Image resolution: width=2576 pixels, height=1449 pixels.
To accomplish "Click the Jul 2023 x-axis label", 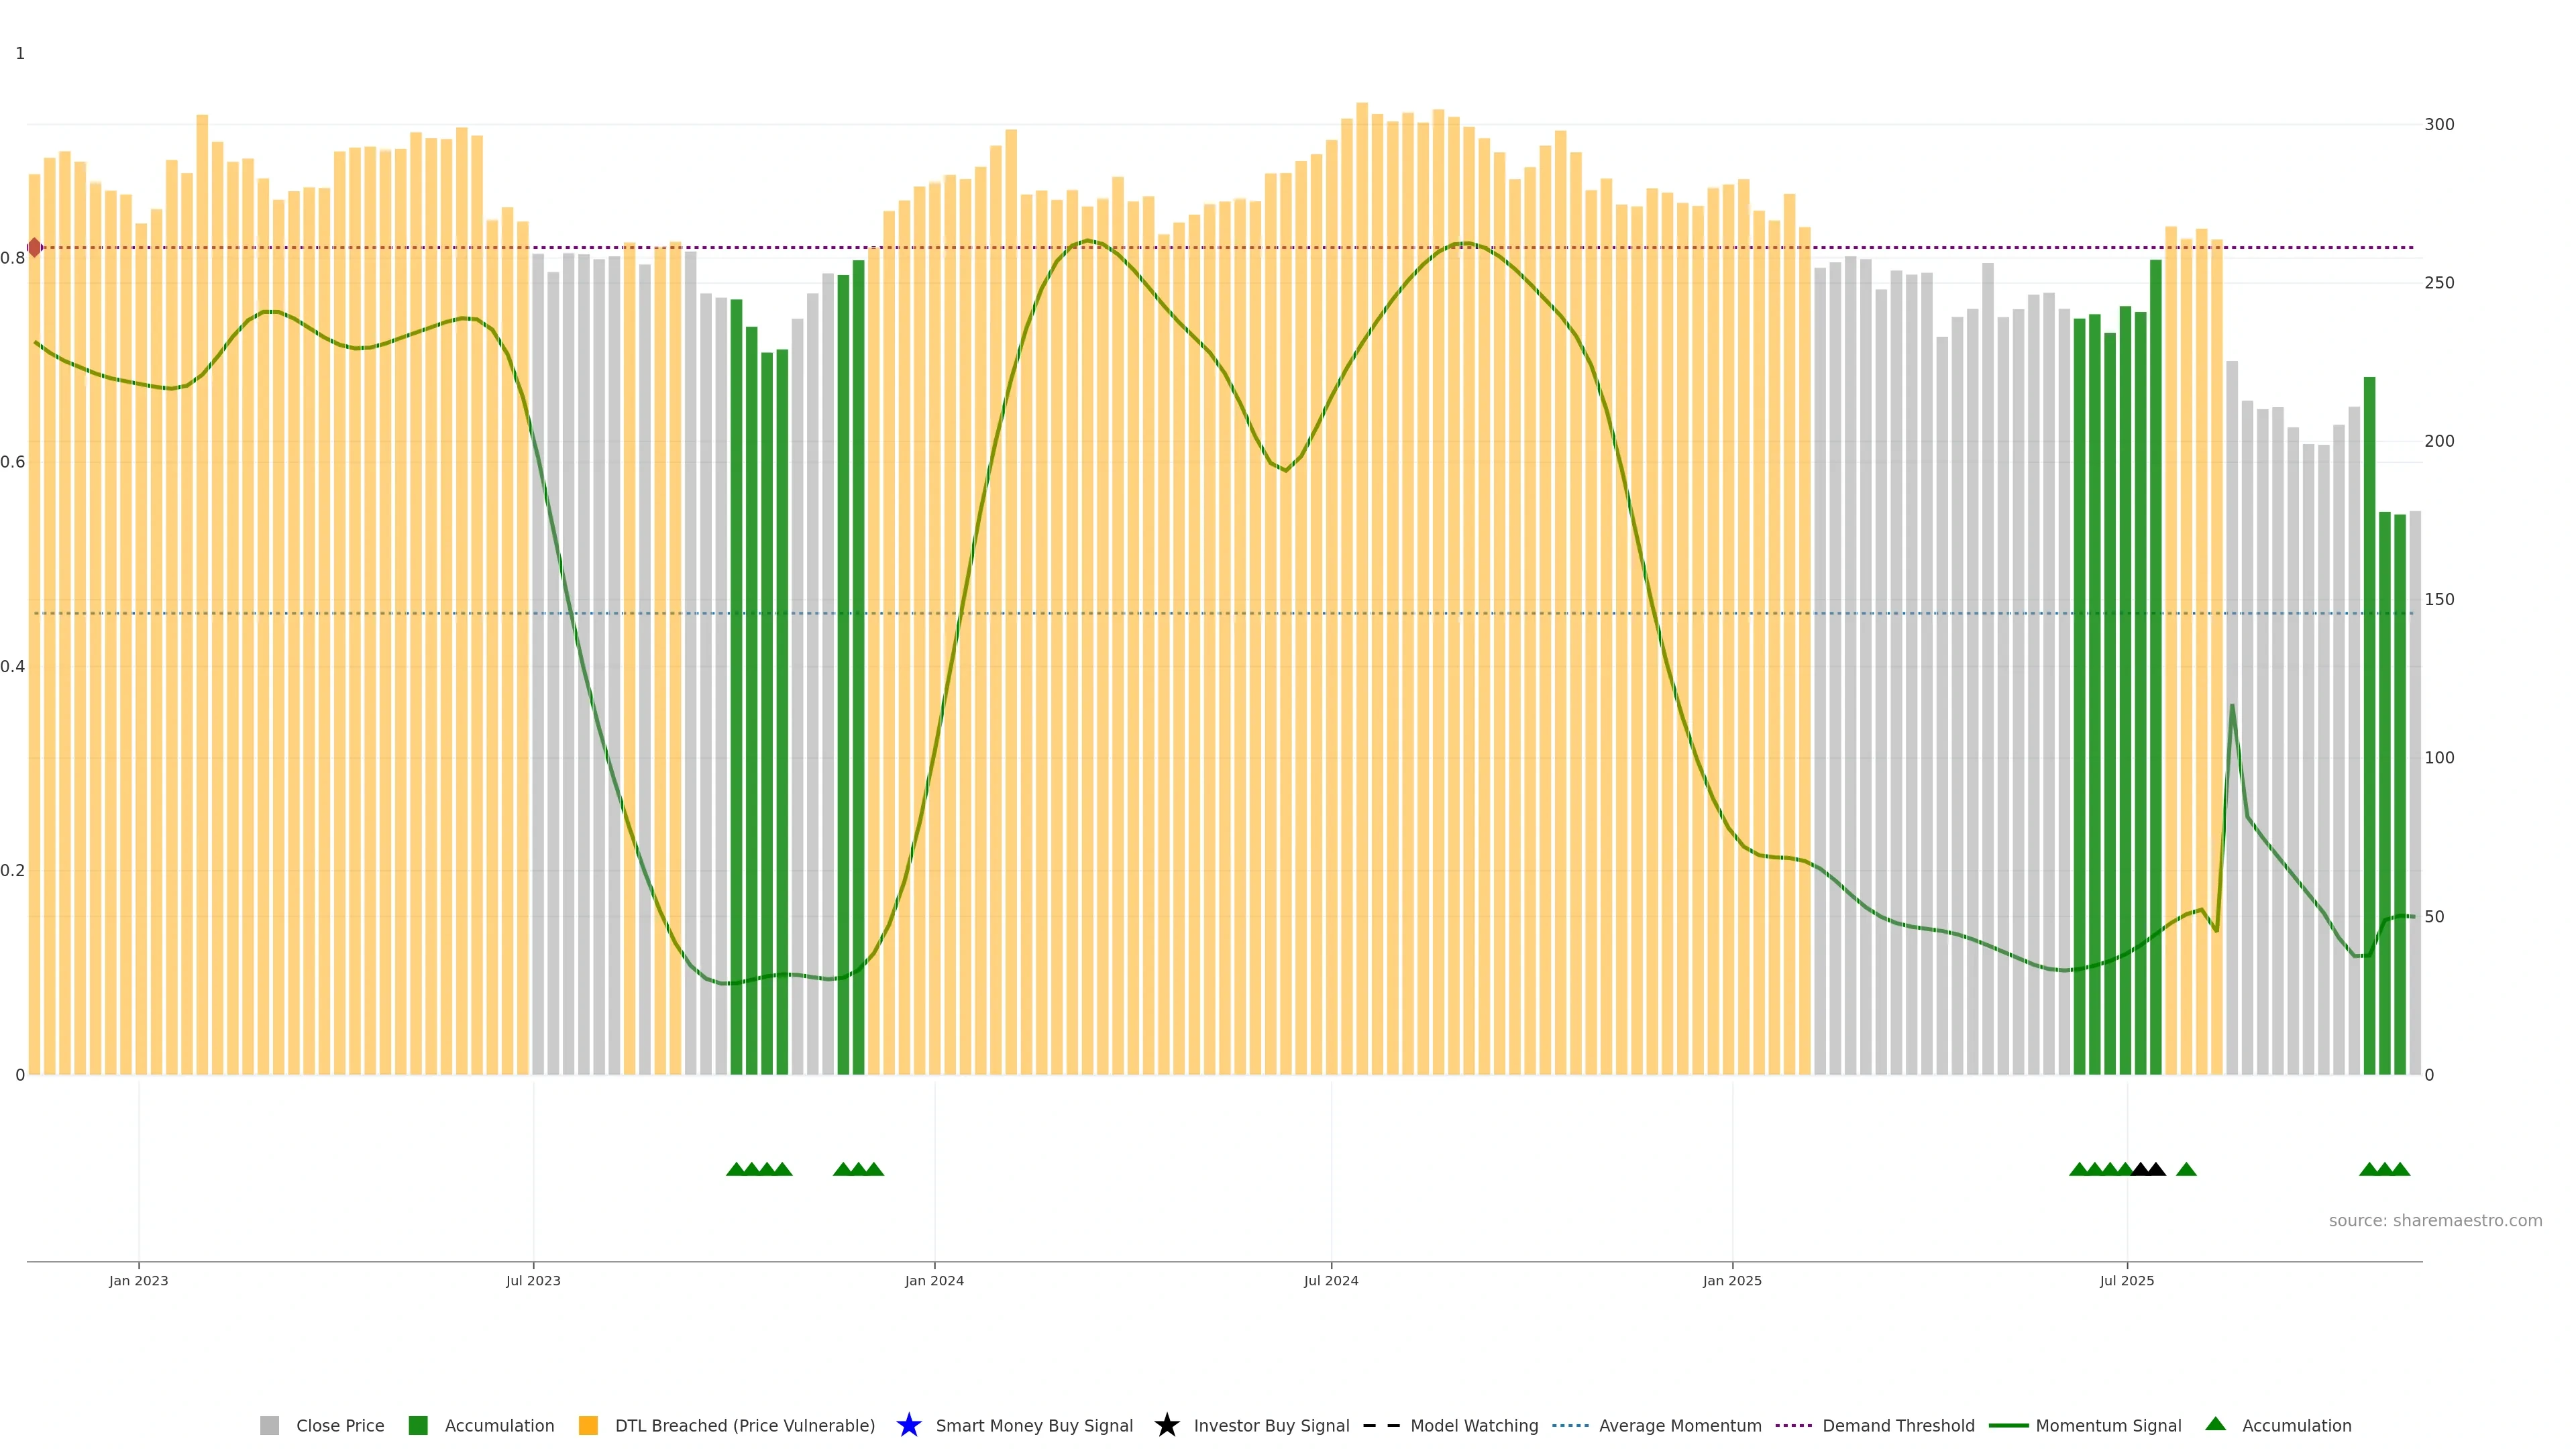I will (533, 1280).
